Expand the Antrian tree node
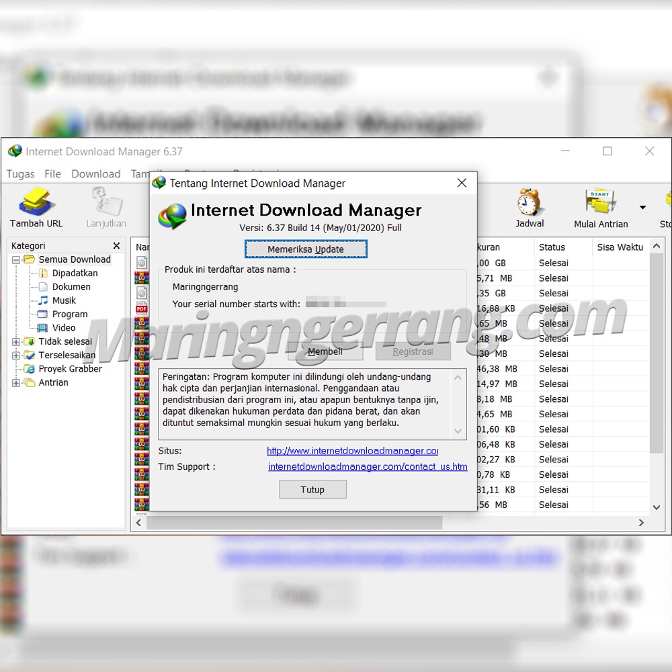Screen dimensions: 672x672 (16, 383)
